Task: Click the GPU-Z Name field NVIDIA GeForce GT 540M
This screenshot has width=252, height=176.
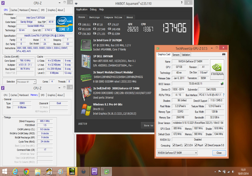Action: coord(190,61)
